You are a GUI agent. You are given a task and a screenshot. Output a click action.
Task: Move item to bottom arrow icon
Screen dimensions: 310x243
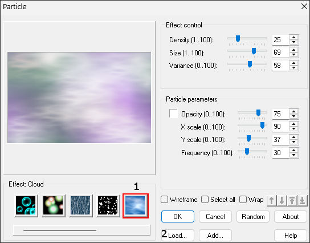pos(302,200)
